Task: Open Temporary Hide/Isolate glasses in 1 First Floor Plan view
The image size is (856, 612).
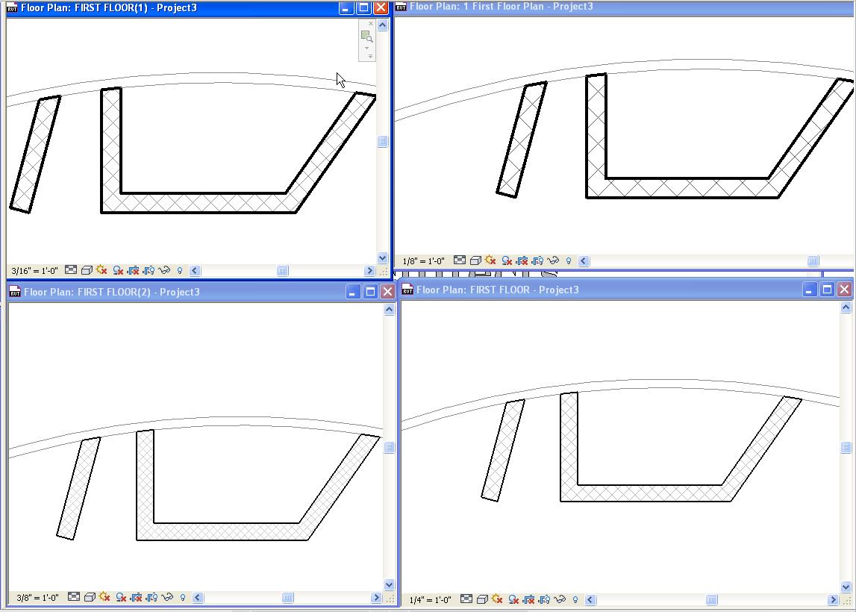Action: click(x=553, y=261)
